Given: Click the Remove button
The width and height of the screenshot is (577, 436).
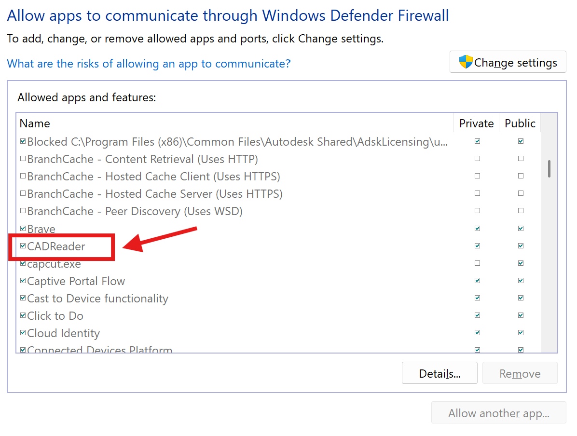Looking at the screenshot, I should coord(520,373).
